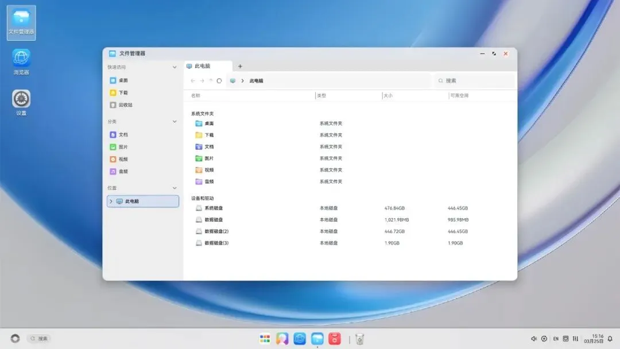
Task: Click the 476.84GB size value
Action: pos(394,208)
